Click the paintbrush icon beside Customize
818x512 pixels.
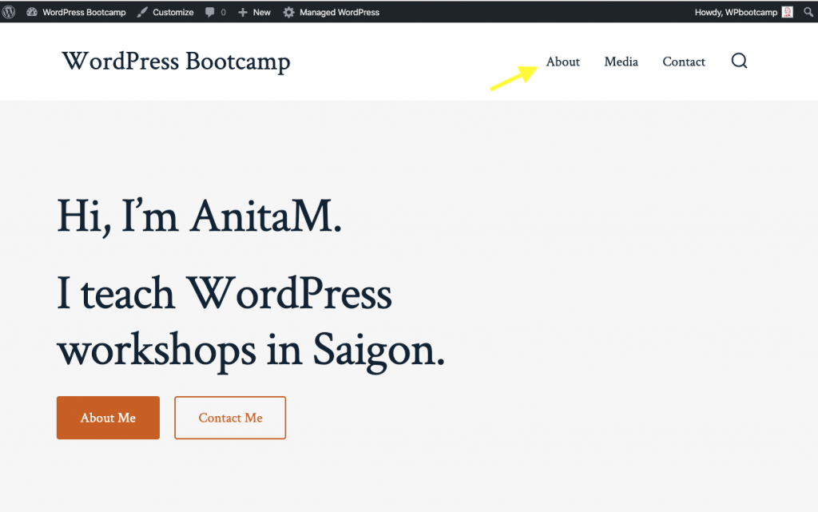[142, 12]
